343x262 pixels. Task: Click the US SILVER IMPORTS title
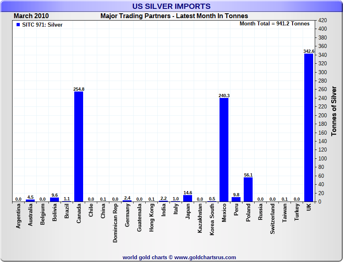171,6
